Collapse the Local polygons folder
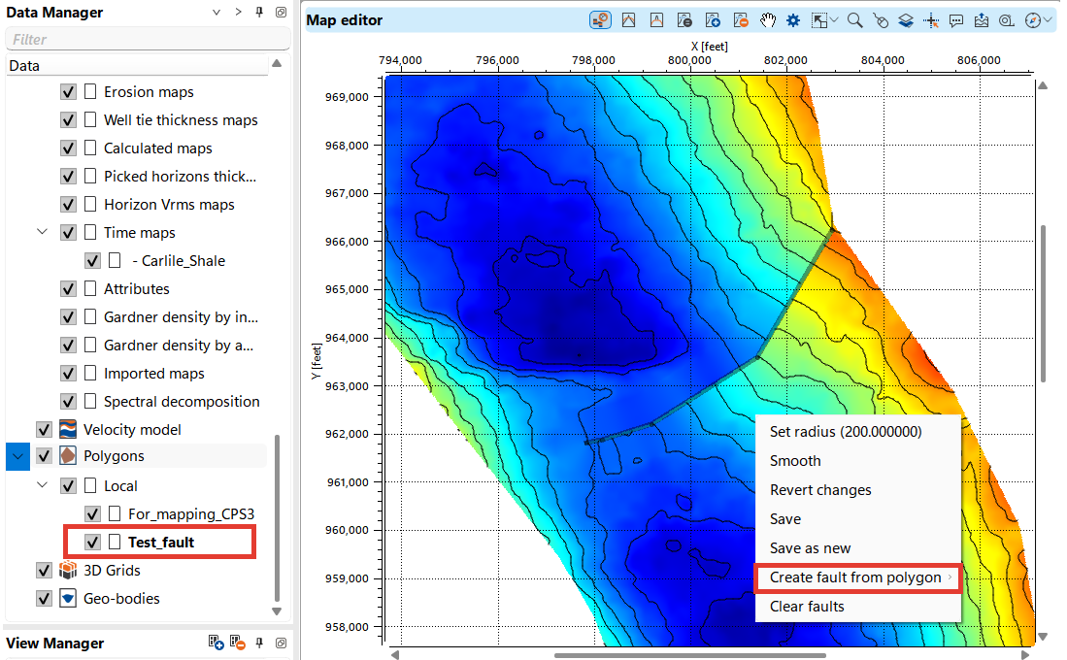The width and height of the screenshot is (1067, 660). pyautogui.click(x=43, y=485)
